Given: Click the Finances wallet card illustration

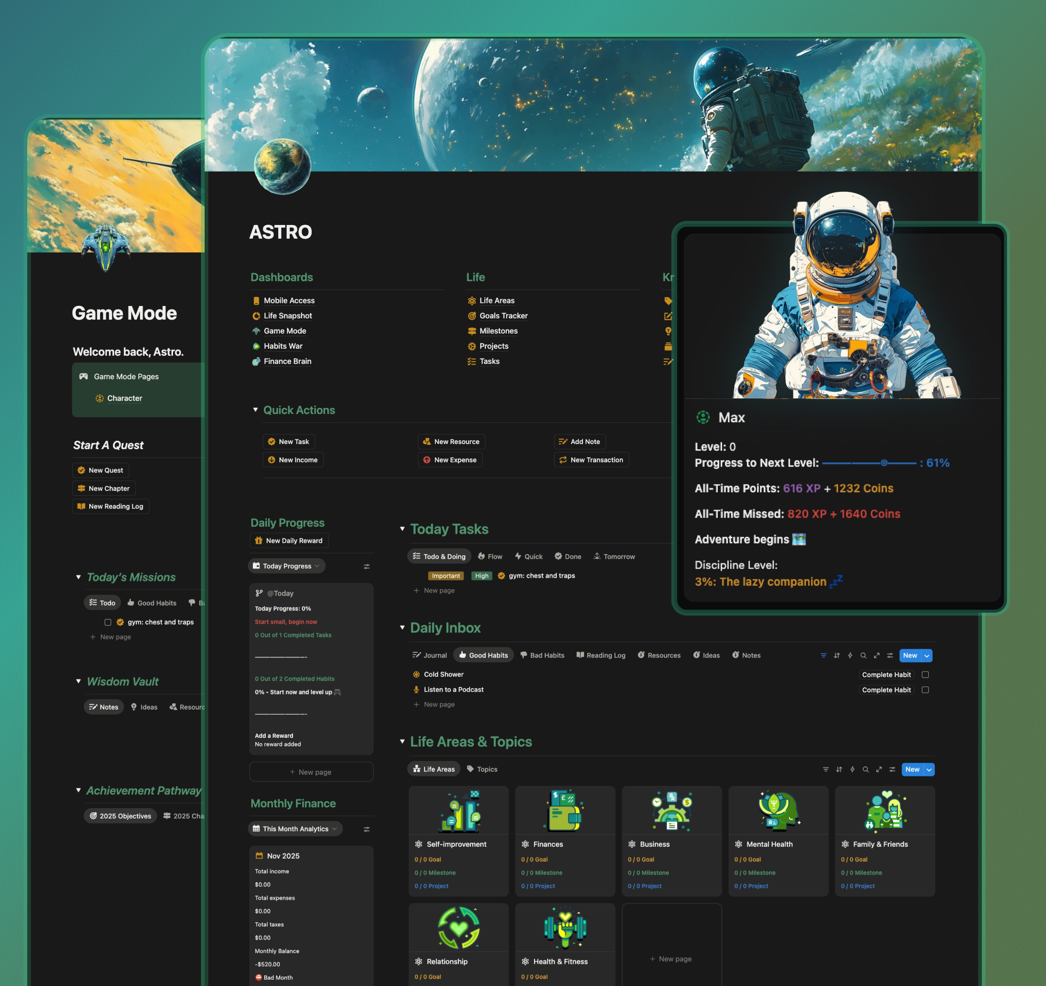Looking at the screenshot, I should (x=565, y=811).
